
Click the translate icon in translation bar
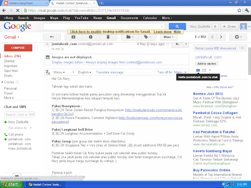tap(48, 72)
